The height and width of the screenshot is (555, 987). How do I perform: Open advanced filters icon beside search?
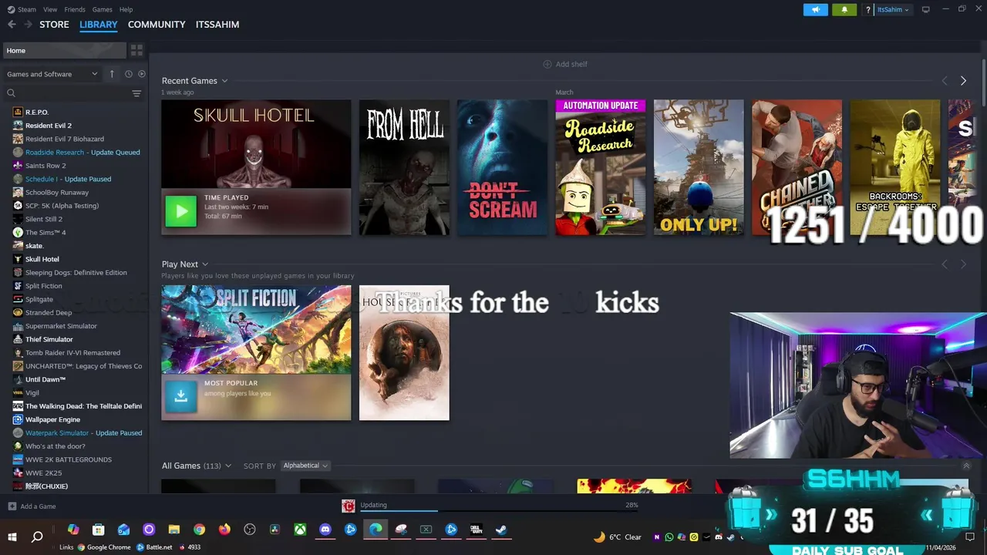coord(136,93)
